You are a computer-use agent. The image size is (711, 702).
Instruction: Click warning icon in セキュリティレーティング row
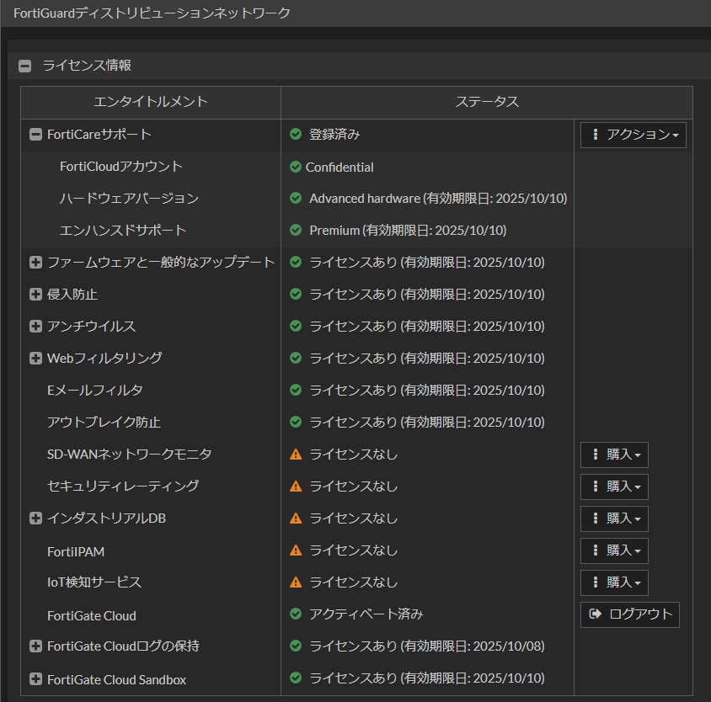click(x=296, y=487)
